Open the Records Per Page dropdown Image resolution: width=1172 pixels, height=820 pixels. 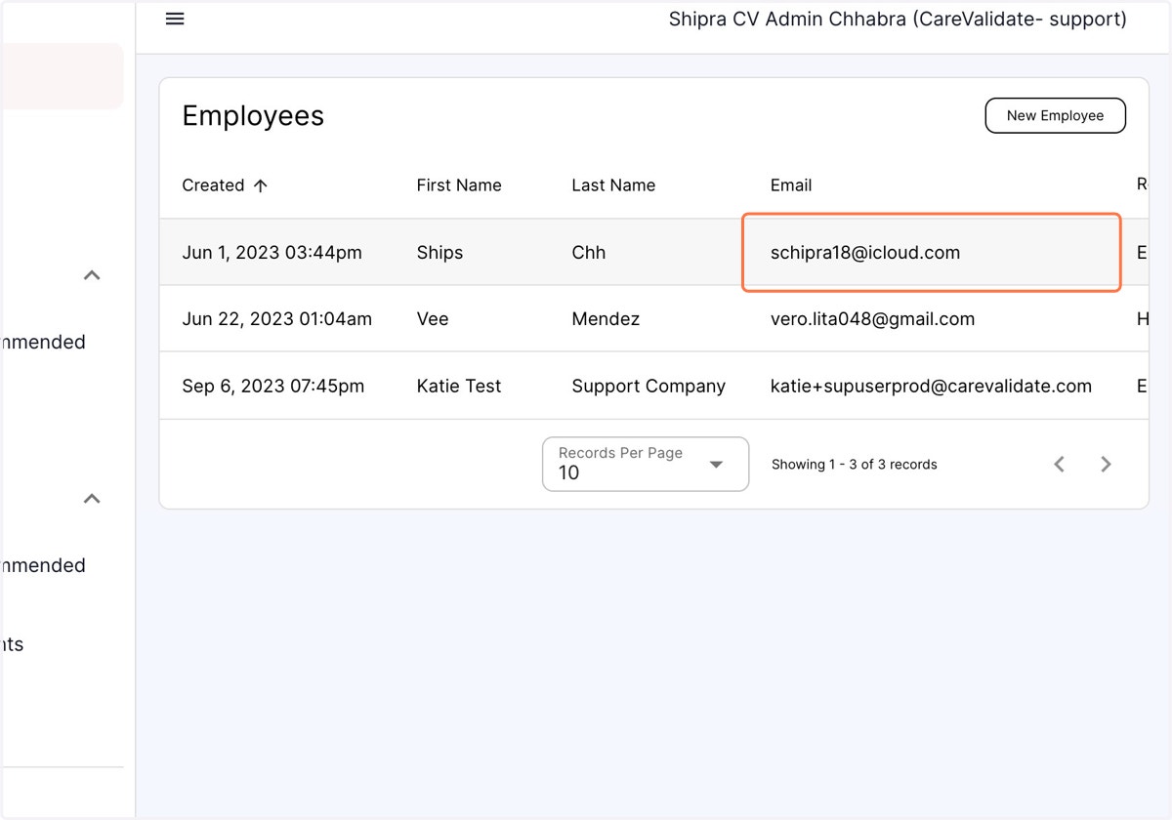(646, 464)
